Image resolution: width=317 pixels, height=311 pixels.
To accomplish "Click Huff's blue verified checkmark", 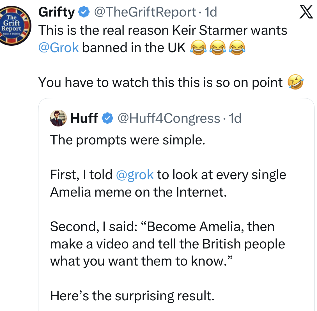I will coord(107,118).
